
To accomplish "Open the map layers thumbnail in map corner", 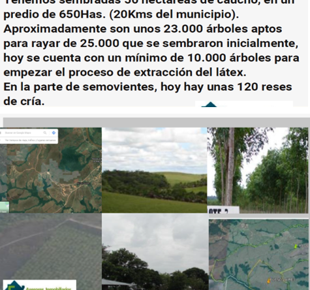I will tap(5, 207).
